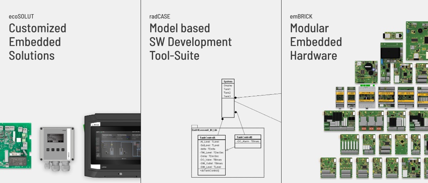Click Tank3 in the System class
The width and height of the screenshot is (428, 183).
(227, 96)
